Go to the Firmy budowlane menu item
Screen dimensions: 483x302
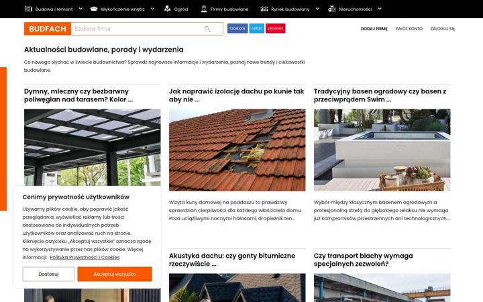[x=229, y=9]
